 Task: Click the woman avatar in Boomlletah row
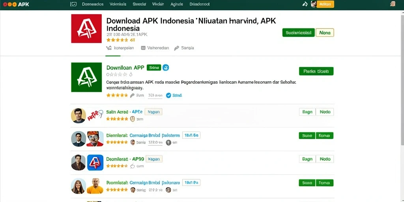(x=79, y=186)
